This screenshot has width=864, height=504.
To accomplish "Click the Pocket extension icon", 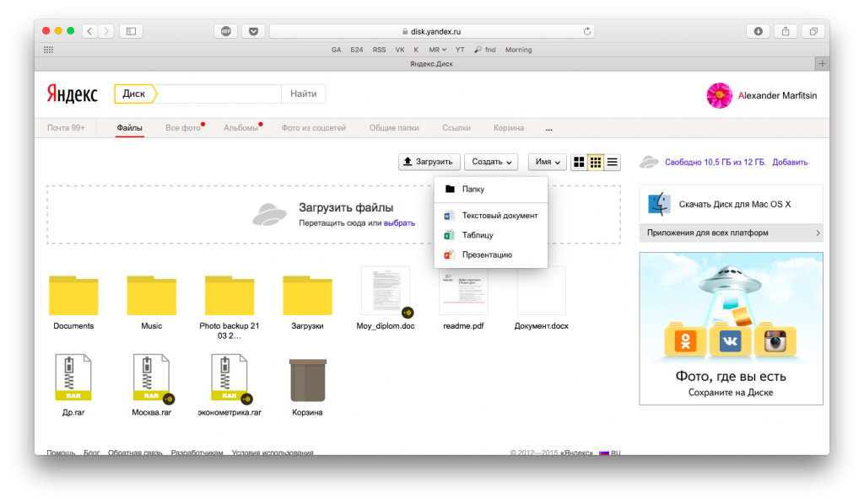I will (x=253, y=31).
